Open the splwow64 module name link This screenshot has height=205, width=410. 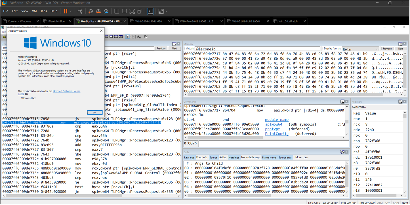274,124
